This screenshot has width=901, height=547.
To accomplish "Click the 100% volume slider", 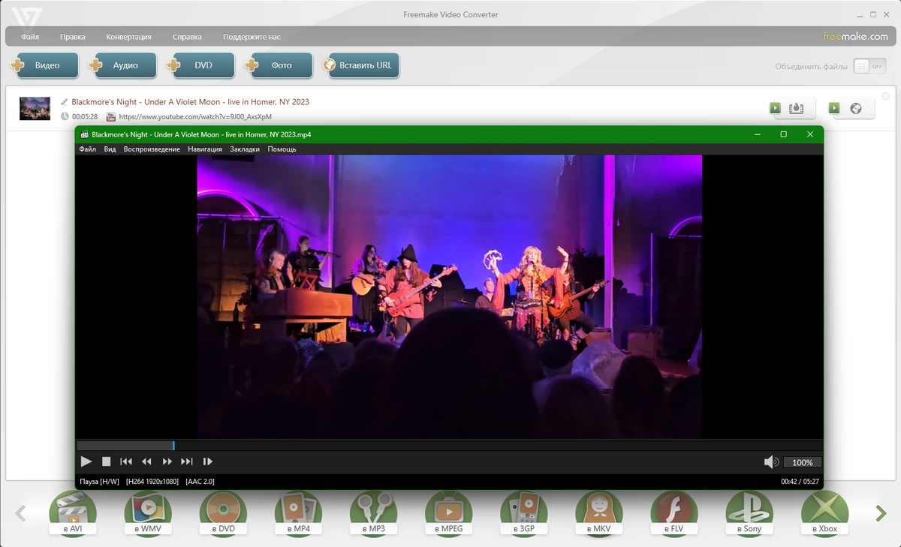I will pos(803,462).
